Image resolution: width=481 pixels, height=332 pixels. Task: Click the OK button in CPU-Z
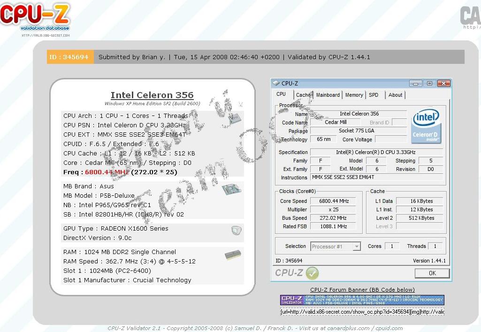432,273
